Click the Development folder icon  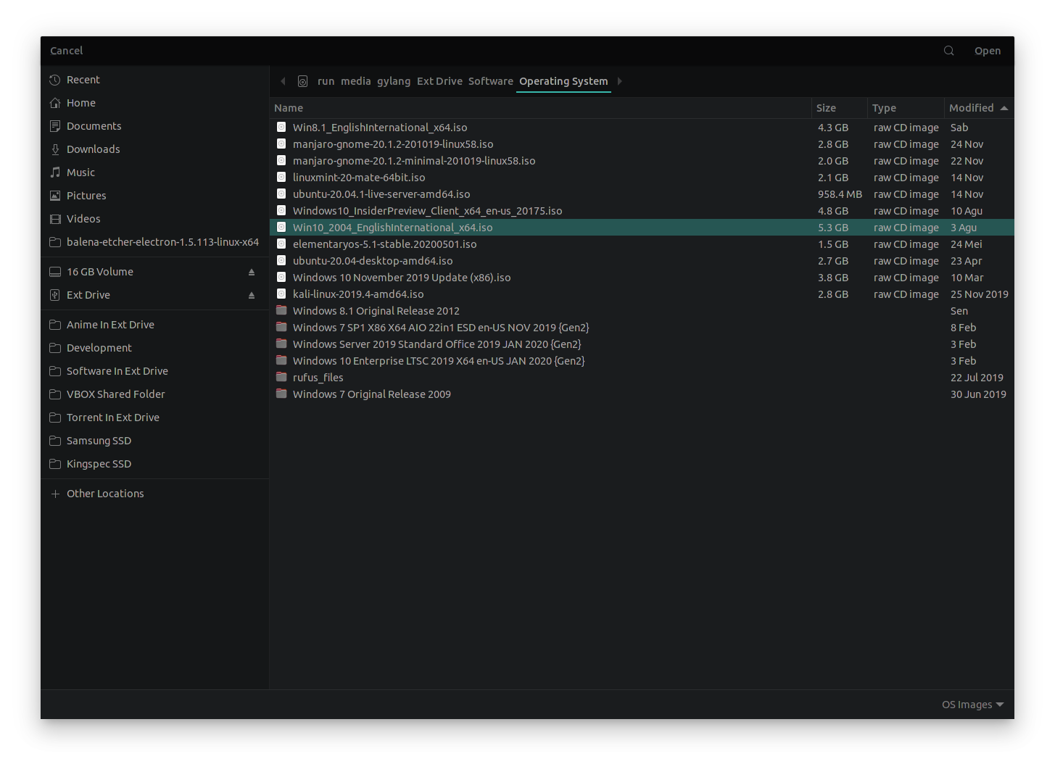click(55, 348)
